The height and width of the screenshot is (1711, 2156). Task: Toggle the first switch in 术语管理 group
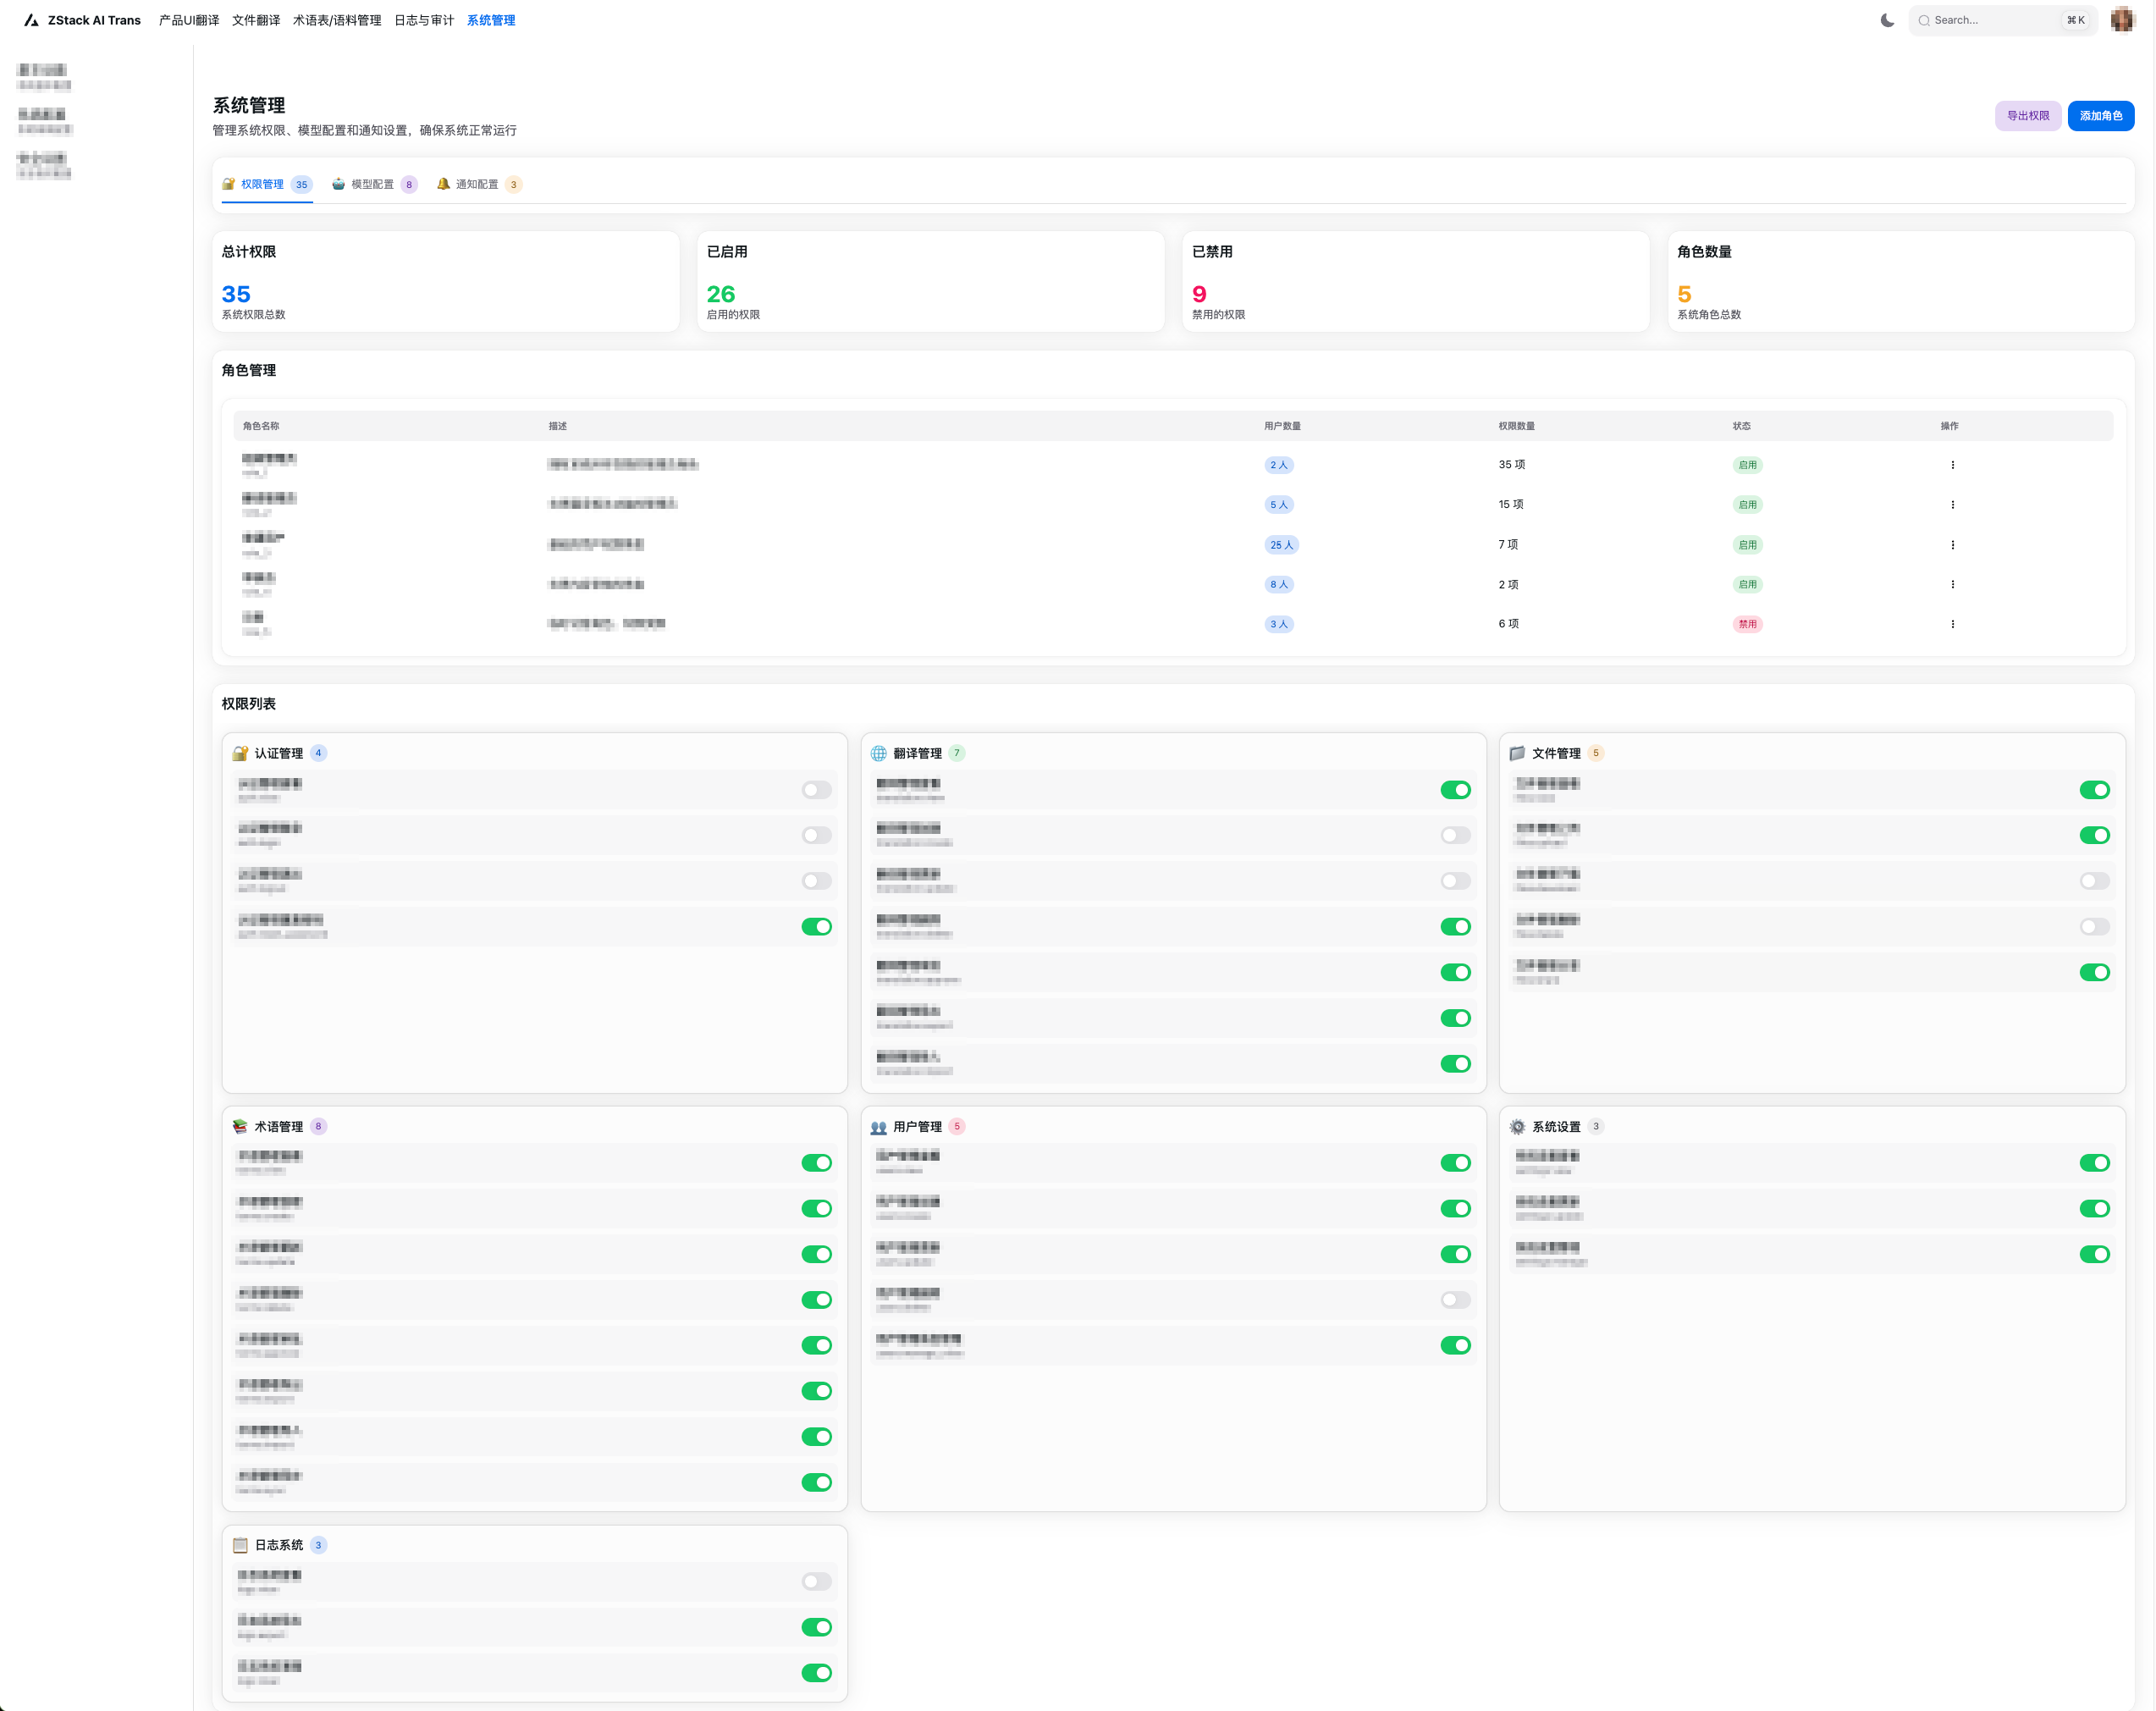[x=816, y=1163]
